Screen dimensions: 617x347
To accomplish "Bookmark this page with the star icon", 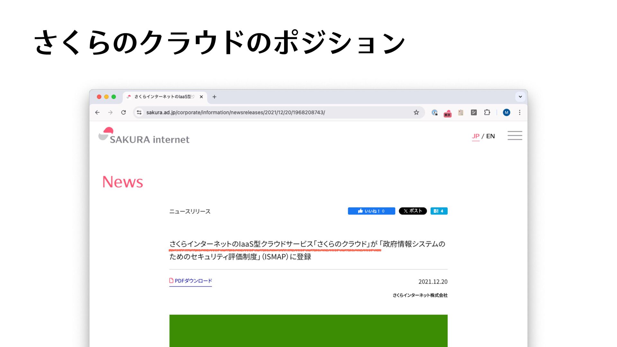I will tap(416, 112).
